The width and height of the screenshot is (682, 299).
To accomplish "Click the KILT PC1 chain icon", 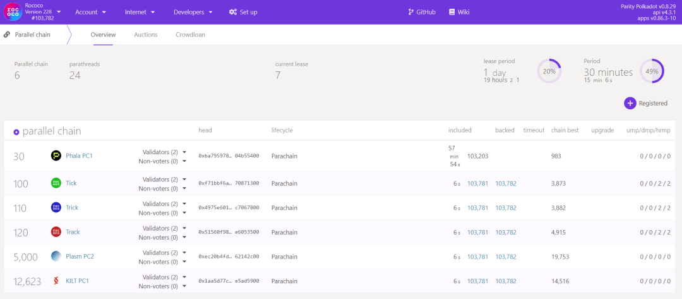I will pos(56,280).
